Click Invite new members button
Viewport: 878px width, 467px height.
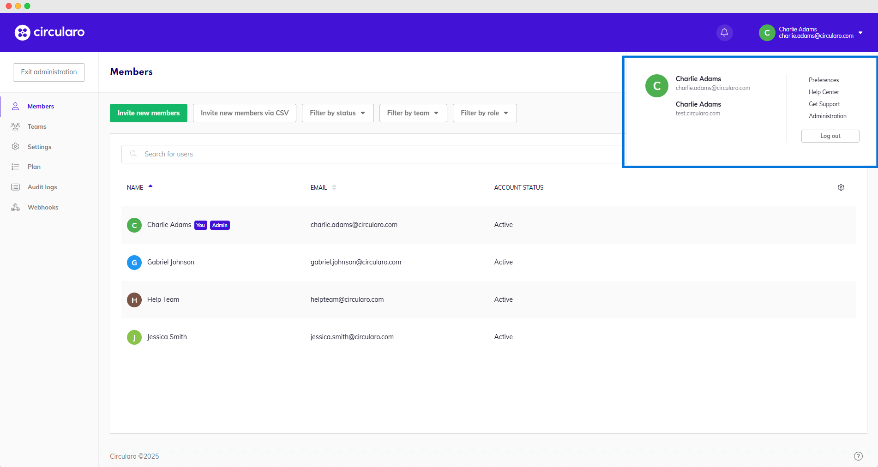[148, 113]
